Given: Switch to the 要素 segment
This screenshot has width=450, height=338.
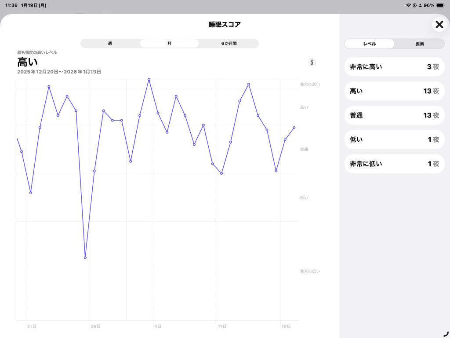Looking at the screenshot, I should pos(420,44).
